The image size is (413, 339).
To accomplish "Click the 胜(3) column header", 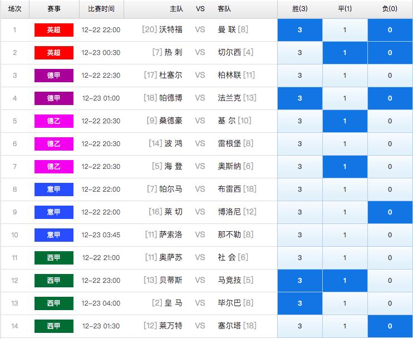I will (300, 9).
